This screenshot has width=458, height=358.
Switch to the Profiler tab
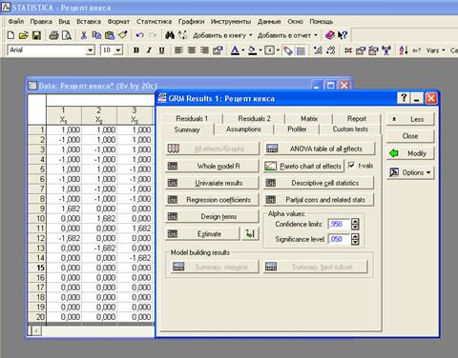pos(297,129)
